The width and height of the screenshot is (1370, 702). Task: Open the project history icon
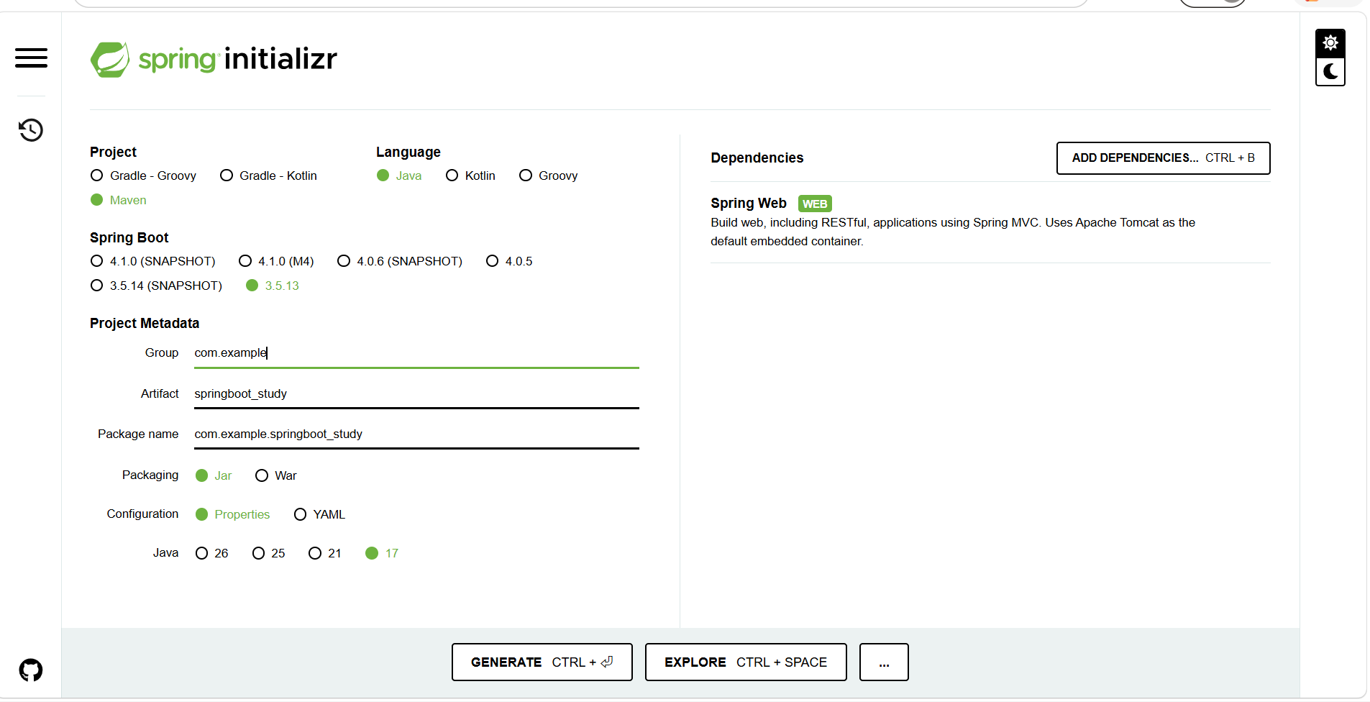coord(31,130)
